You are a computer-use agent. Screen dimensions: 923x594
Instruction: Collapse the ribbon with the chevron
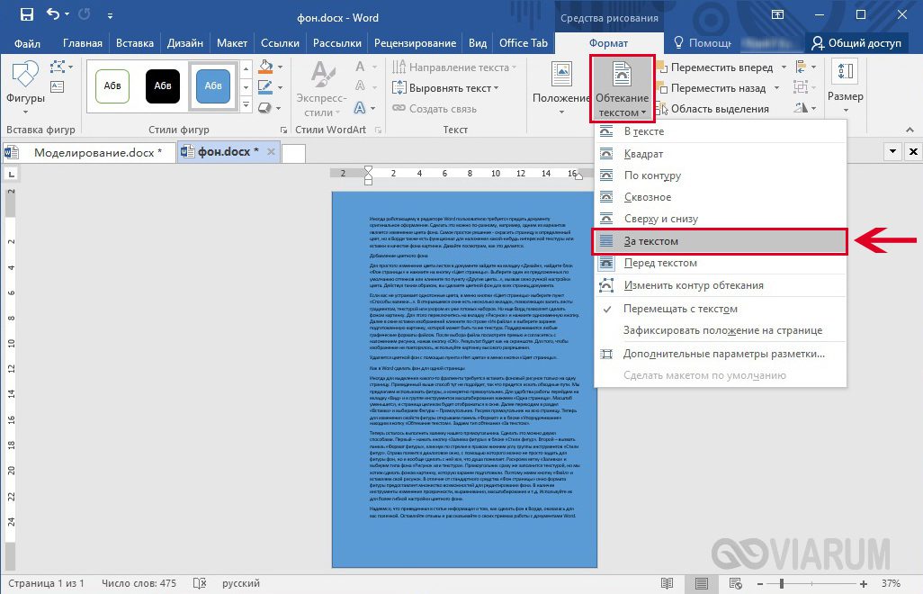tap(910, 130)
